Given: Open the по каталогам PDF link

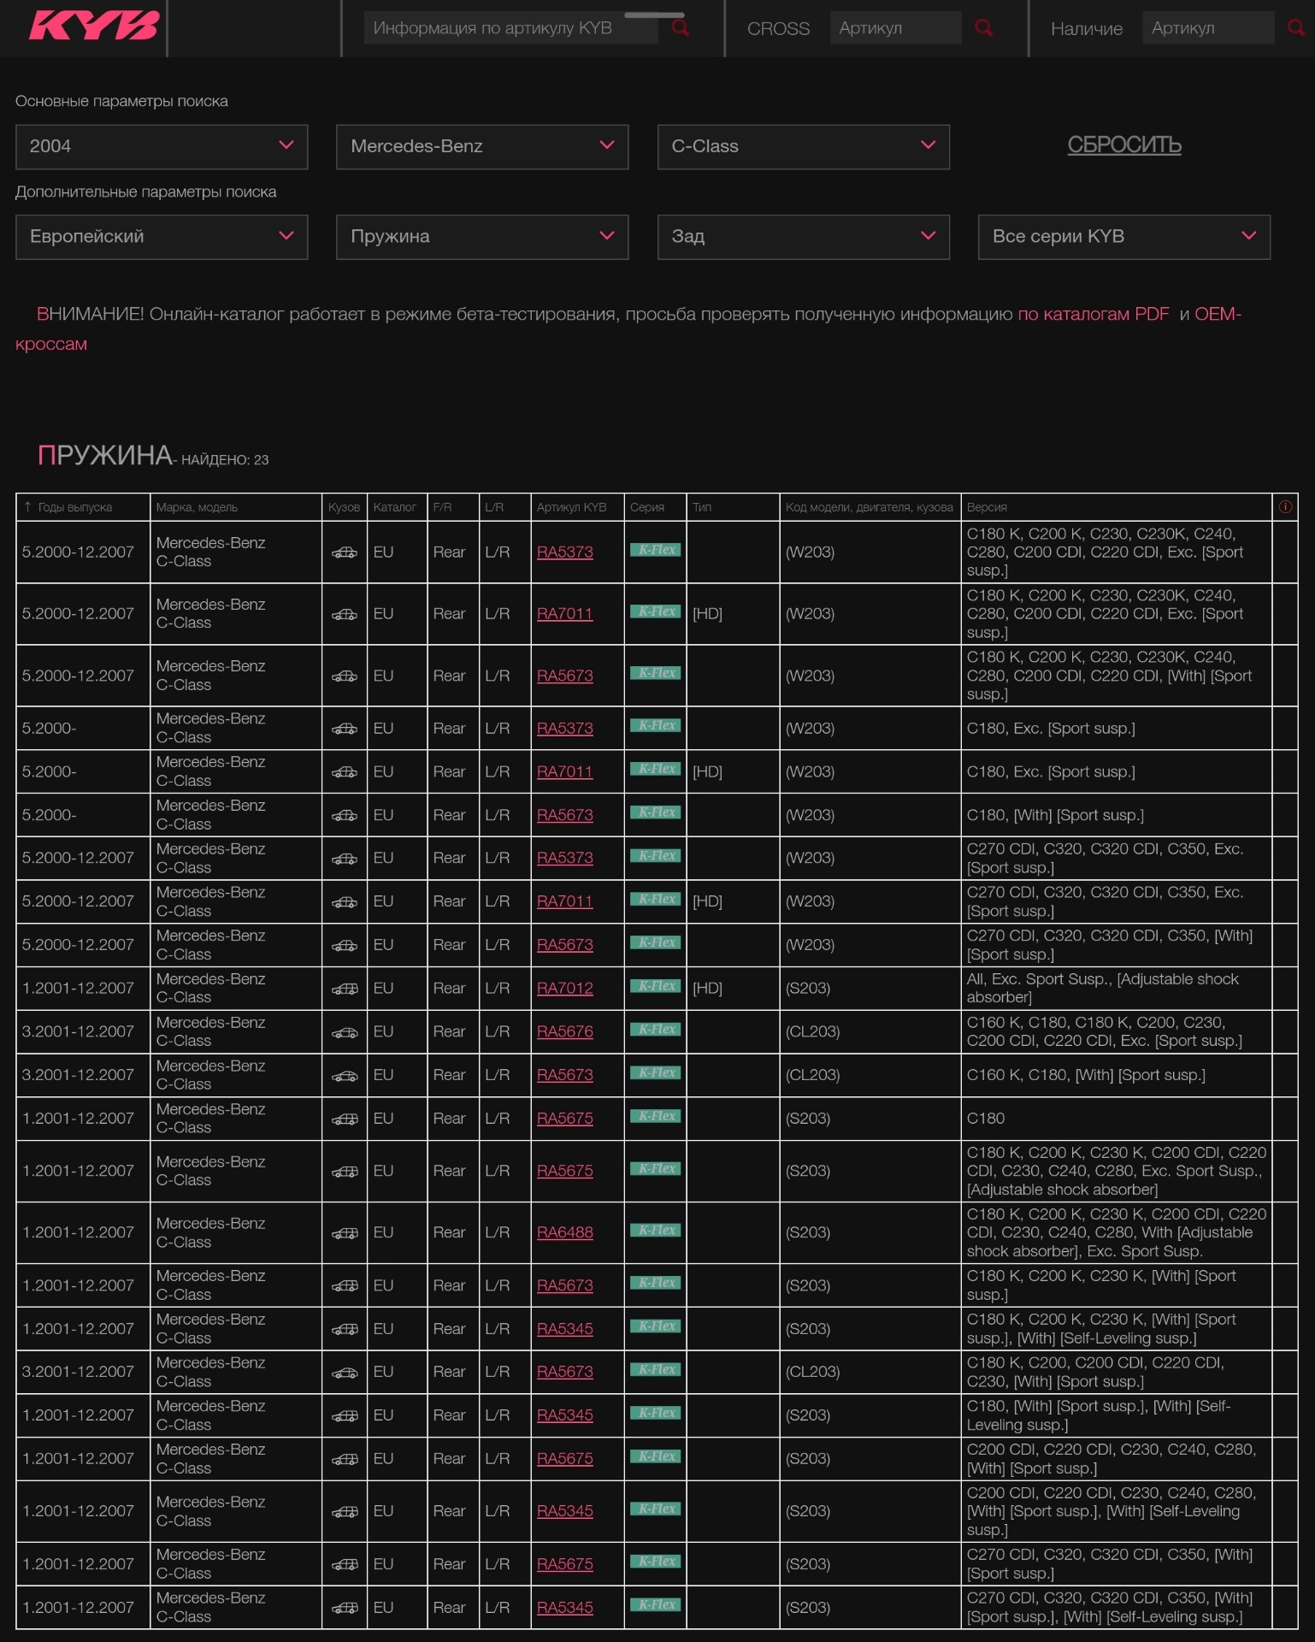Looking at the screenshot, I should click(1093, 314).
